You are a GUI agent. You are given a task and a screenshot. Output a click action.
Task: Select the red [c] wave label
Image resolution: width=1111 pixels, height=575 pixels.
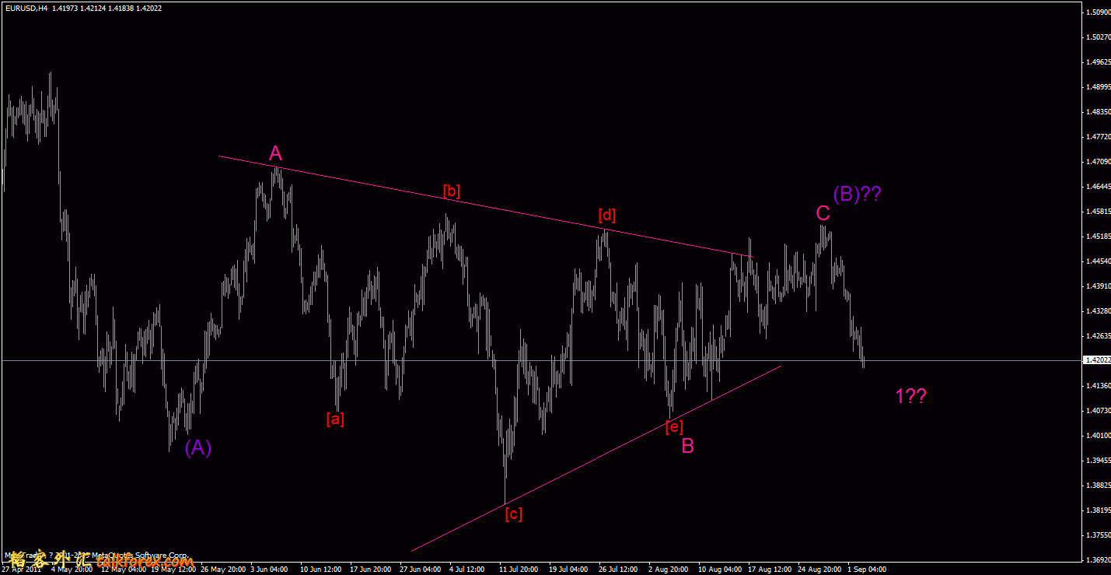(x=513, y=514)
